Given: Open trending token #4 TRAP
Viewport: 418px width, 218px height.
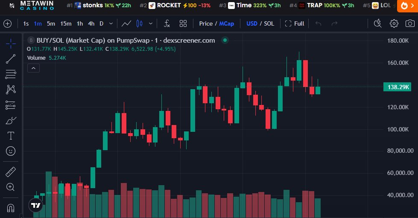Looking at the screenshot, I should pyautogui.click(x=322, y=5).
